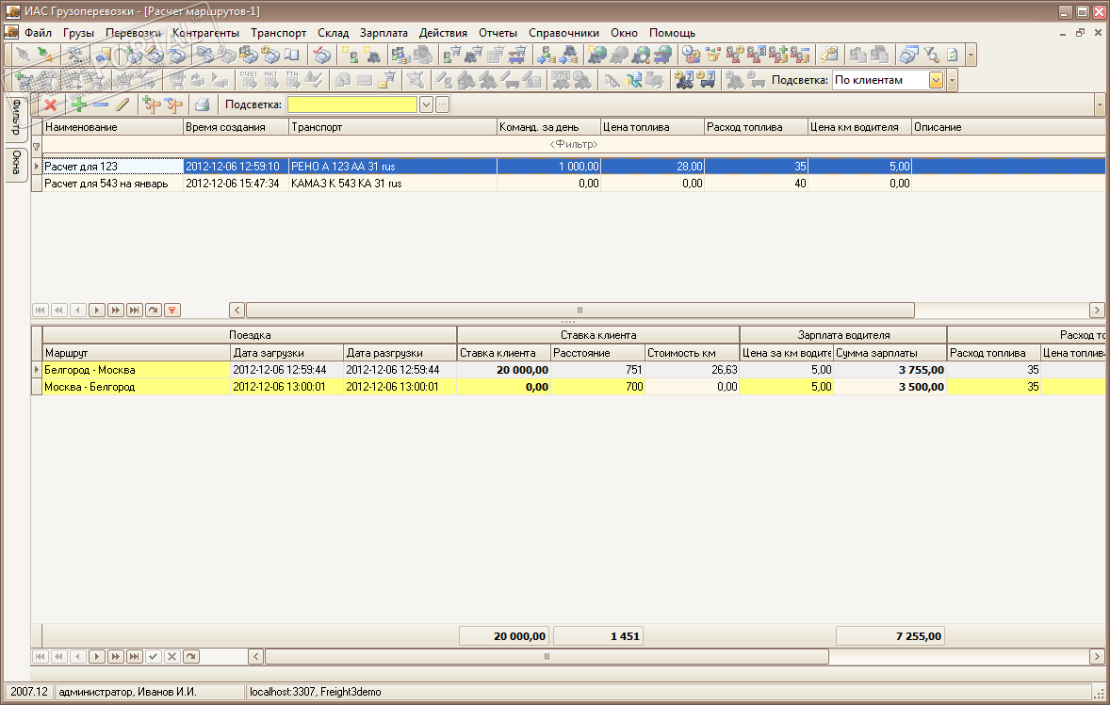Click the yellow Подсветка color field
This screenshot has width=1110, height=705.
point(351,104)
